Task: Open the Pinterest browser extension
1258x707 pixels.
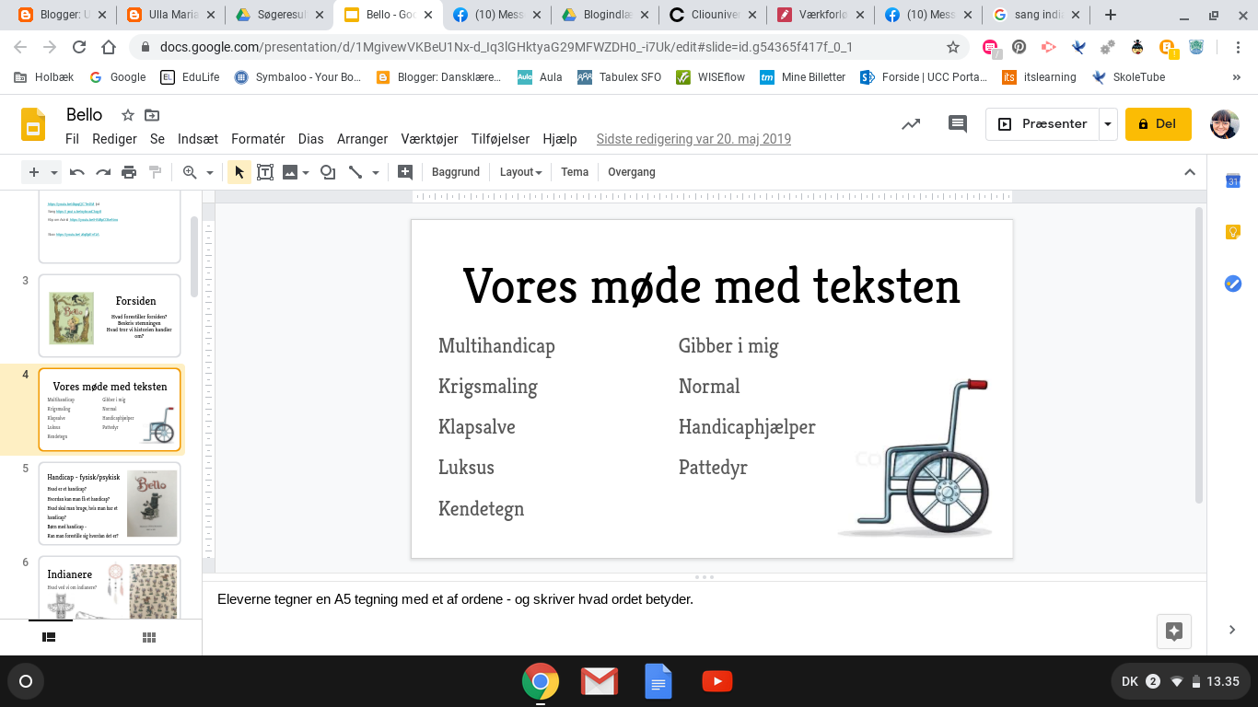Action: [x=1019, y=47]
